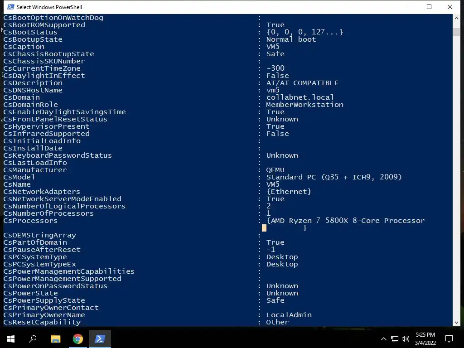This screenshot has height=348, width=464.
Task: Show hidden system tray icons
Action: click(x=383, y=339)
